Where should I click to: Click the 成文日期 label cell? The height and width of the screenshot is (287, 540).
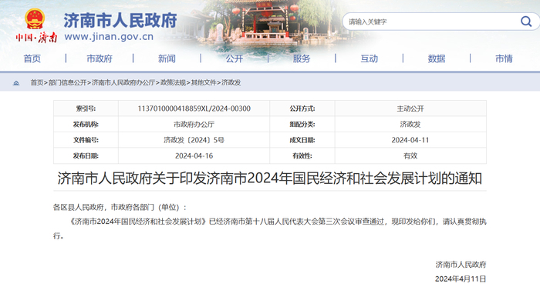tap(302, 140)
